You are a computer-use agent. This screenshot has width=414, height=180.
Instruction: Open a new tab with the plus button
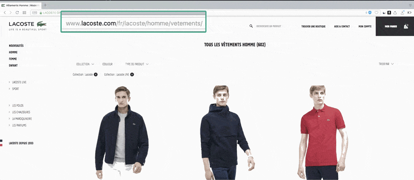(45, 5)
